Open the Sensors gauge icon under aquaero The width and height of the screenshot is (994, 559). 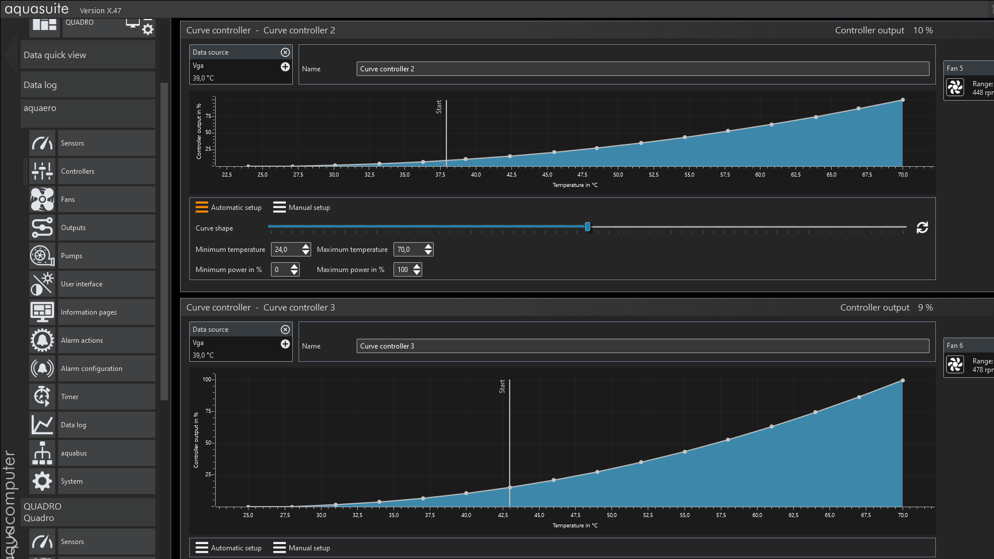tap(42, 143)
